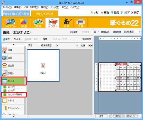This screenshot has width=143, height=120.
Task: Open the レイアウト toolbar section
Action: [x=10, y=23]
